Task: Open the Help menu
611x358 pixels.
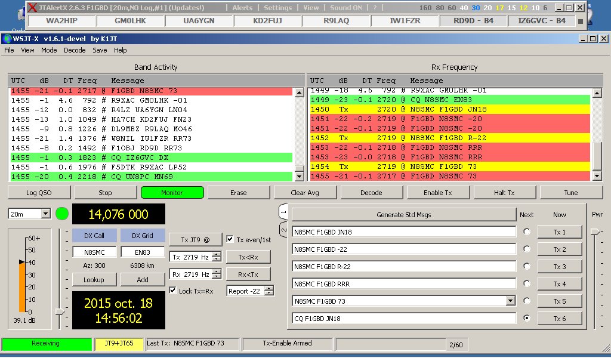Action: [121, 50]
